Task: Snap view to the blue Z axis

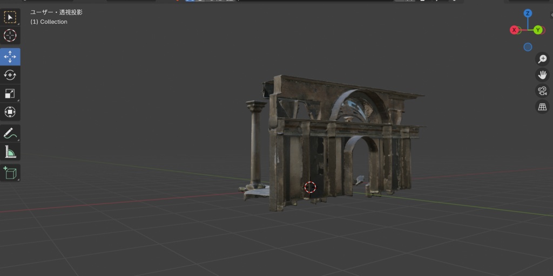Action: tap(528, 13)
